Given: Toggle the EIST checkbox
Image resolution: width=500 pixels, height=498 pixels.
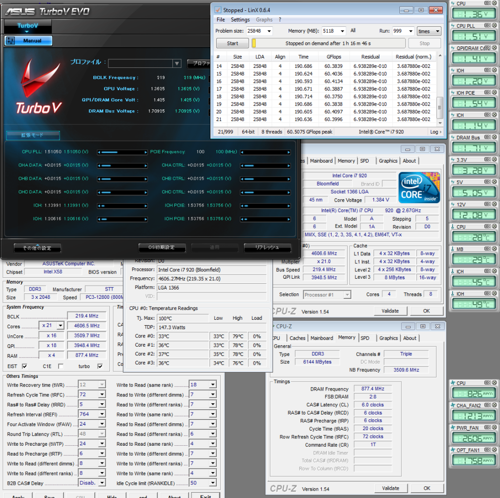Looking at the screenshot, I should [24, 366].
